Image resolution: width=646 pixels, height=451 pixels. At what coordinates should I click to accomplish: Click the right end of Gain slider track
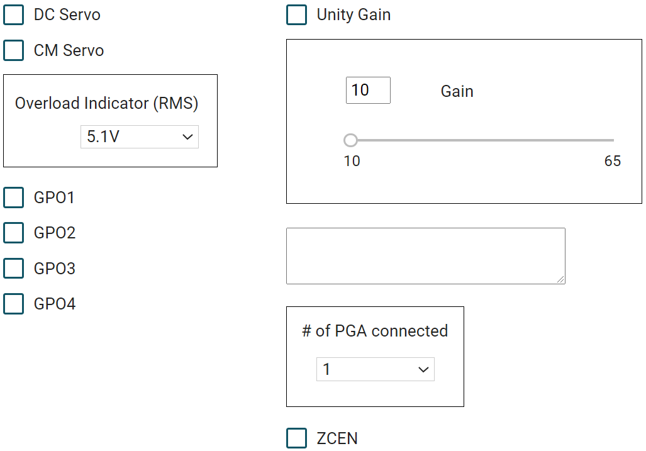tap(612, 140)
